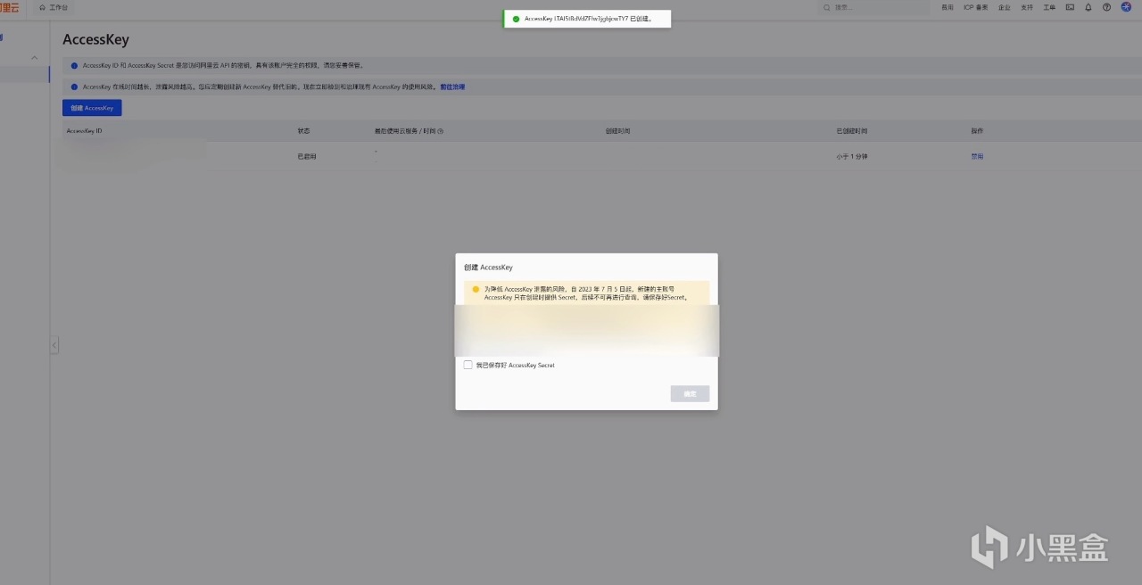
Task: Open the notification bell
Action: 1088,7
